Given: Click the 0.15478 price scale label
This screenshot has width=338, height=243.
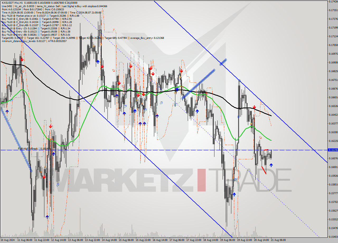Looking at the screenshot, I should (333, 228).
